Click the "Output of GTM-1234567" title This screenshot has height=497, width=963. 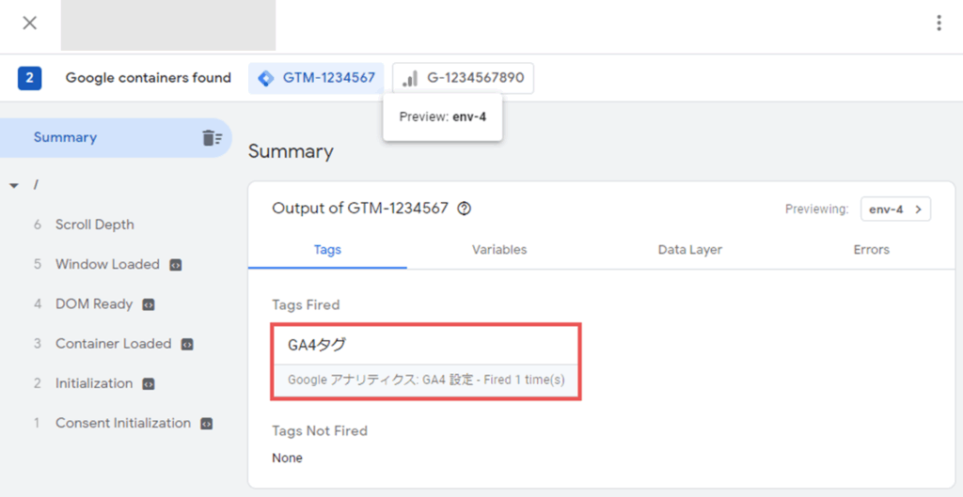[x=360, y=209]
